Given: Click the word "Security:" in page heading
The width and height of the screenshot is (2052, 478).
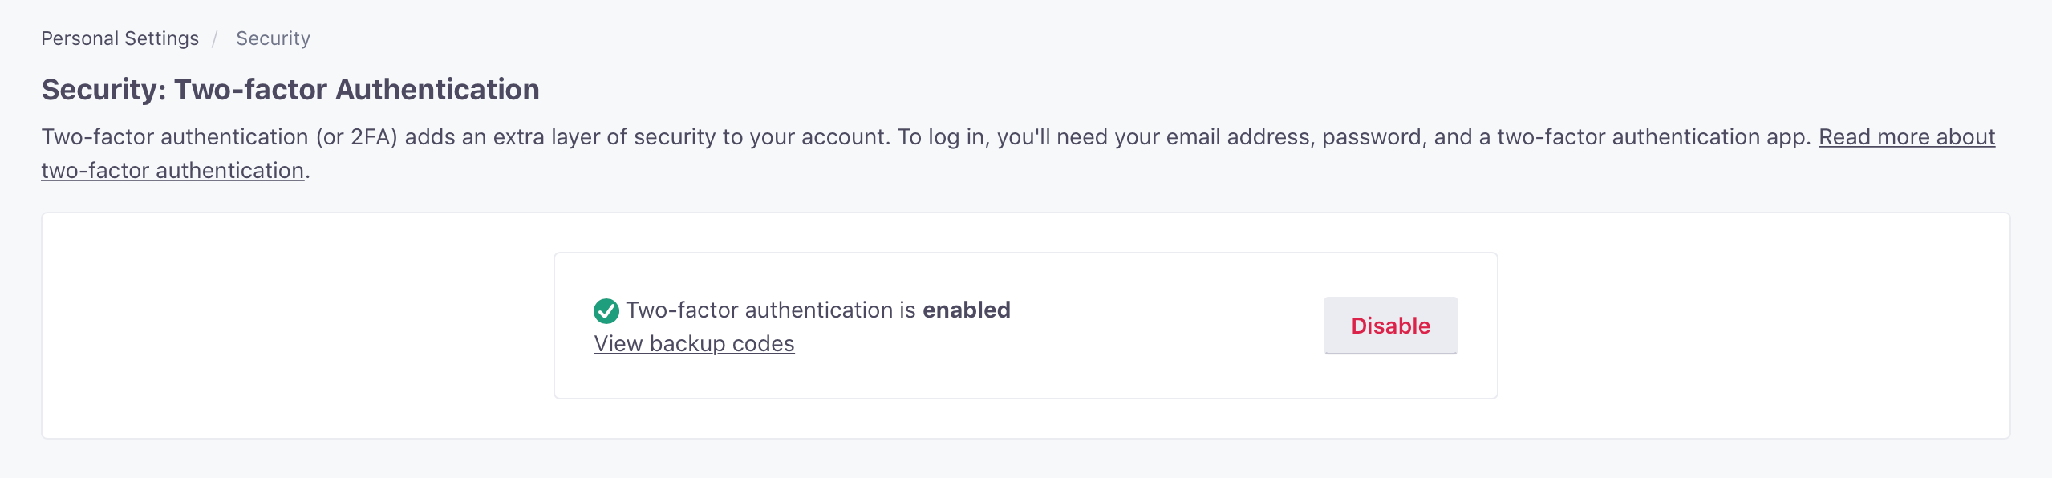Looking at the screenshot, I should 103,90.
